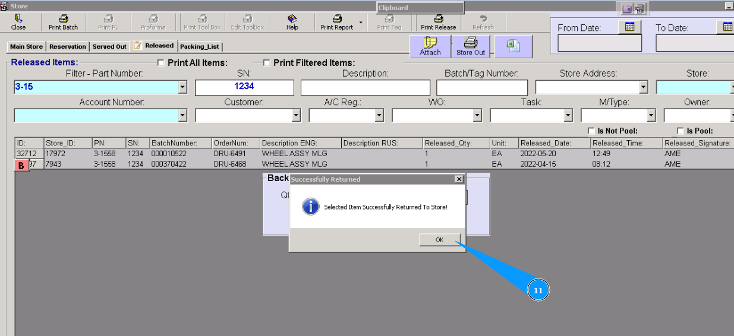734x336 pixels.
Task: Click the Description filter input field
Action: pos(365,87)
